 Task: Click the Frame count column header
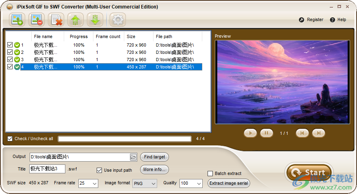point(108,36)
